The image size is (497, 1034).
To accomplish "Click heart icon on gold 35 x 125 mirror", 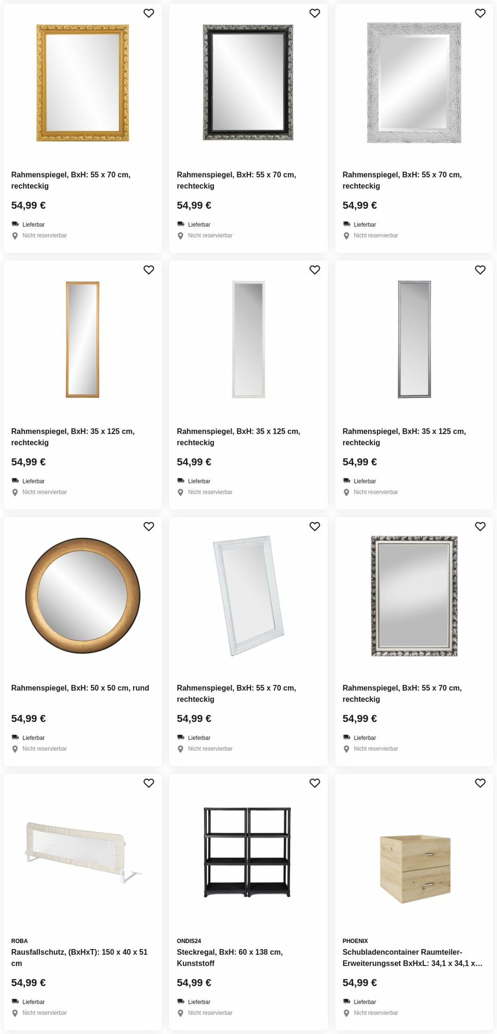I will (x=149, y=270).
